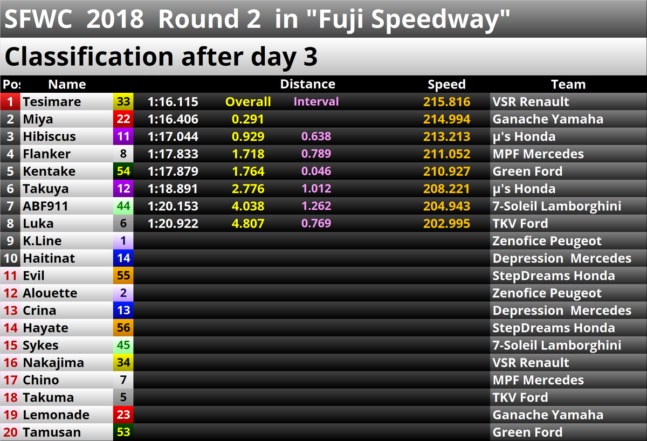Select driver name Kentake

point(49,171)
